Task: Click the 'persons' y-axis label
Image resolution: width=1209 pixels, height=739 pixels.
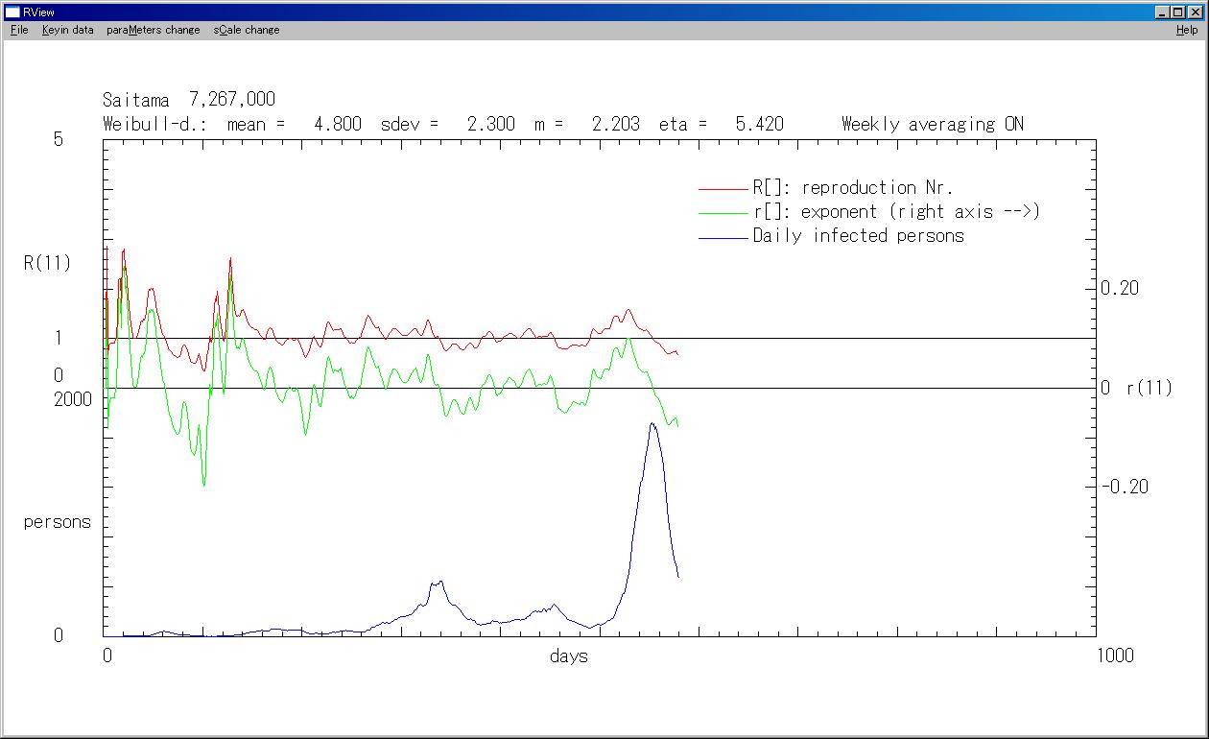Action: pos(57,522)
